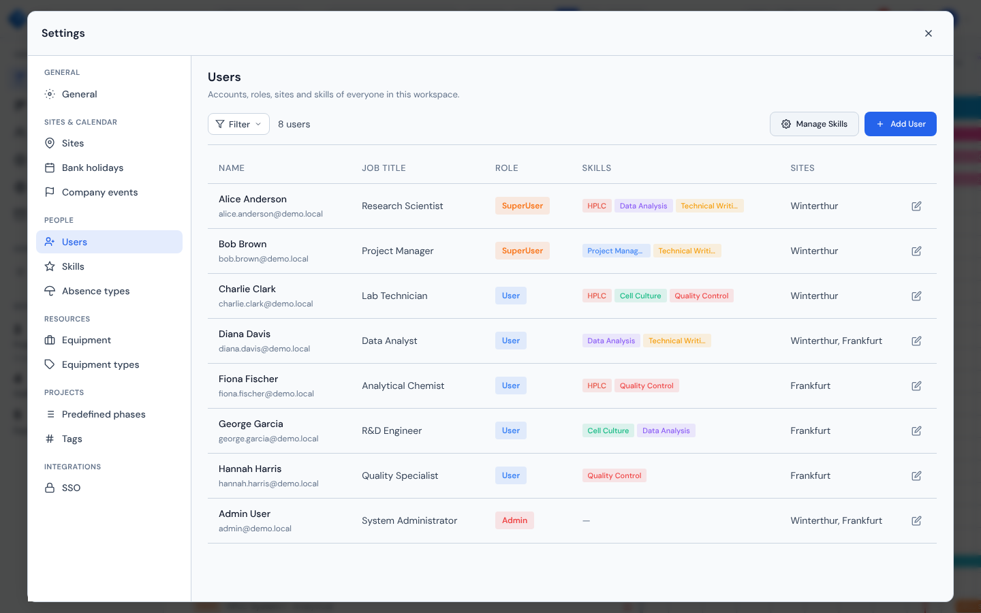Open General settings
This screenshot has height=613, width=981.
109,94
